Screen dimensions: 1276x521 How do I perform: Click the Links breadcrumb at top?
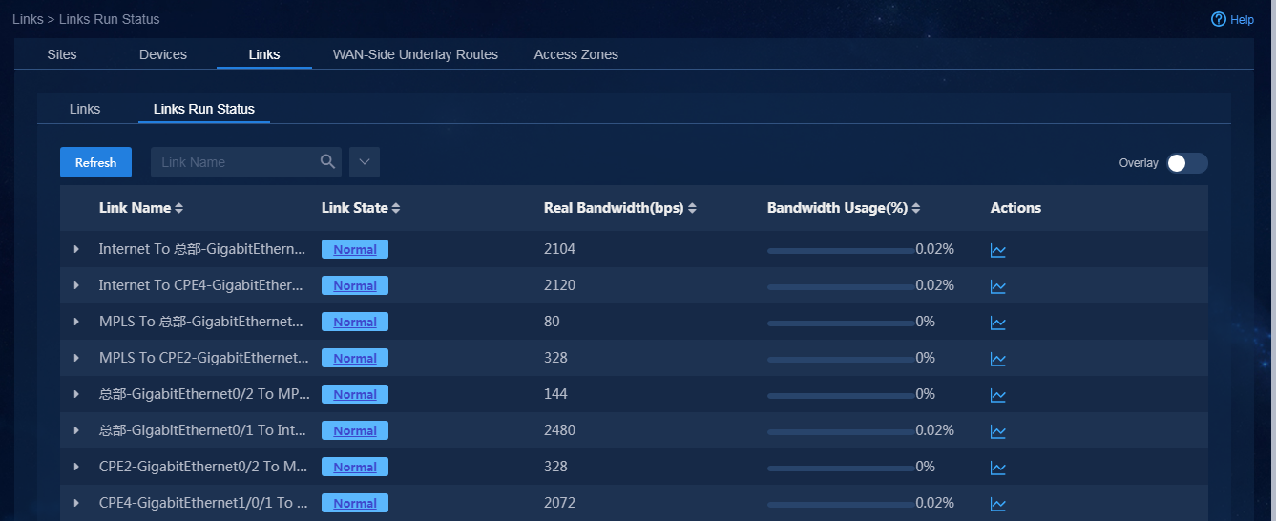[28, 19]
